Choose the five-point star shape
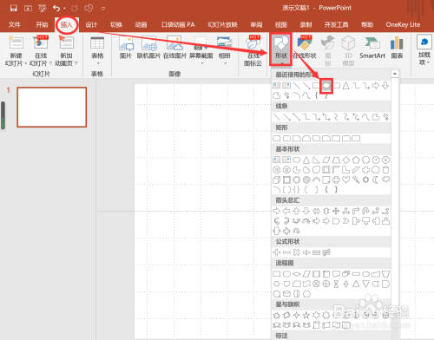The image size is (434, 340). (x=306, y=315)
